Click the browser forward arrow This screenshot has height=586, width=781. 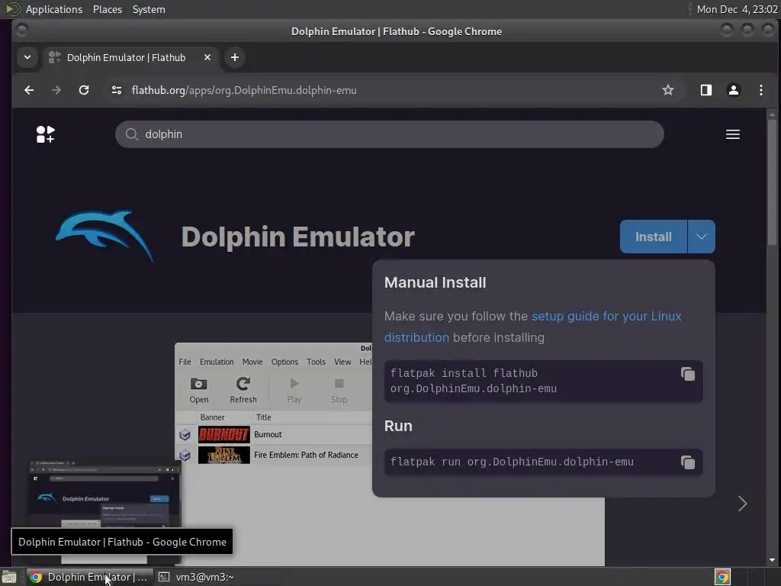[x=56, y=90]
